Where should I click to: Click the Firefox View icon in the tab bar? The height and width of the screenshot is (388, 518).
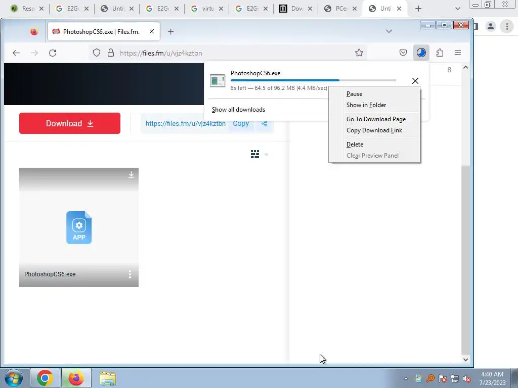point(34,32)
